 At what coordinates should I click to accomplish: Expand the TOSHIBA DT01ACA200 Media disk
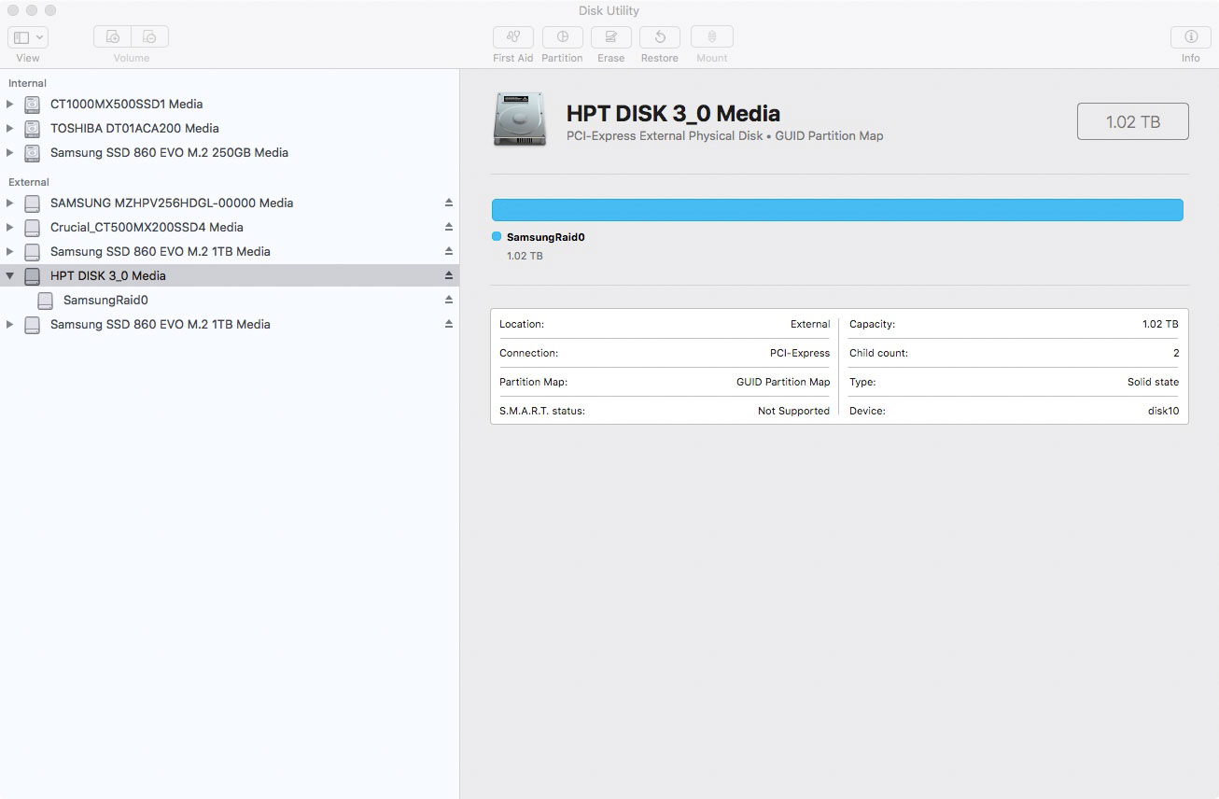tap(10, 128)
